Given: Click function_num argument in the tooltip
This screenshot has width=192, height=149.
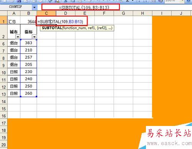Looking at the screenshot, I should pyautogui.click(x=74, y=28).
